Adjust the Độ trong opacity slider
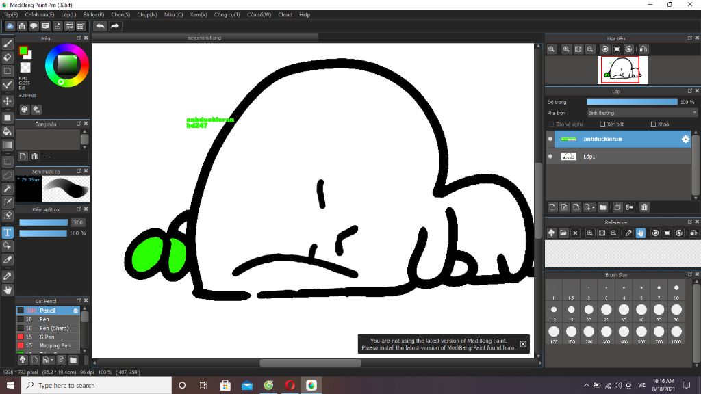701x394 pixels. click(632, 102)
